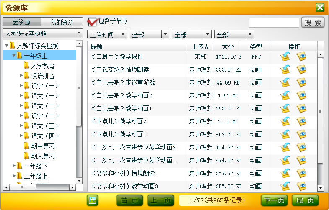The image size is (329, 210).
Task: Open the 人教课标实验版 textbook dropdown
Action: click(x=43, y=33)
